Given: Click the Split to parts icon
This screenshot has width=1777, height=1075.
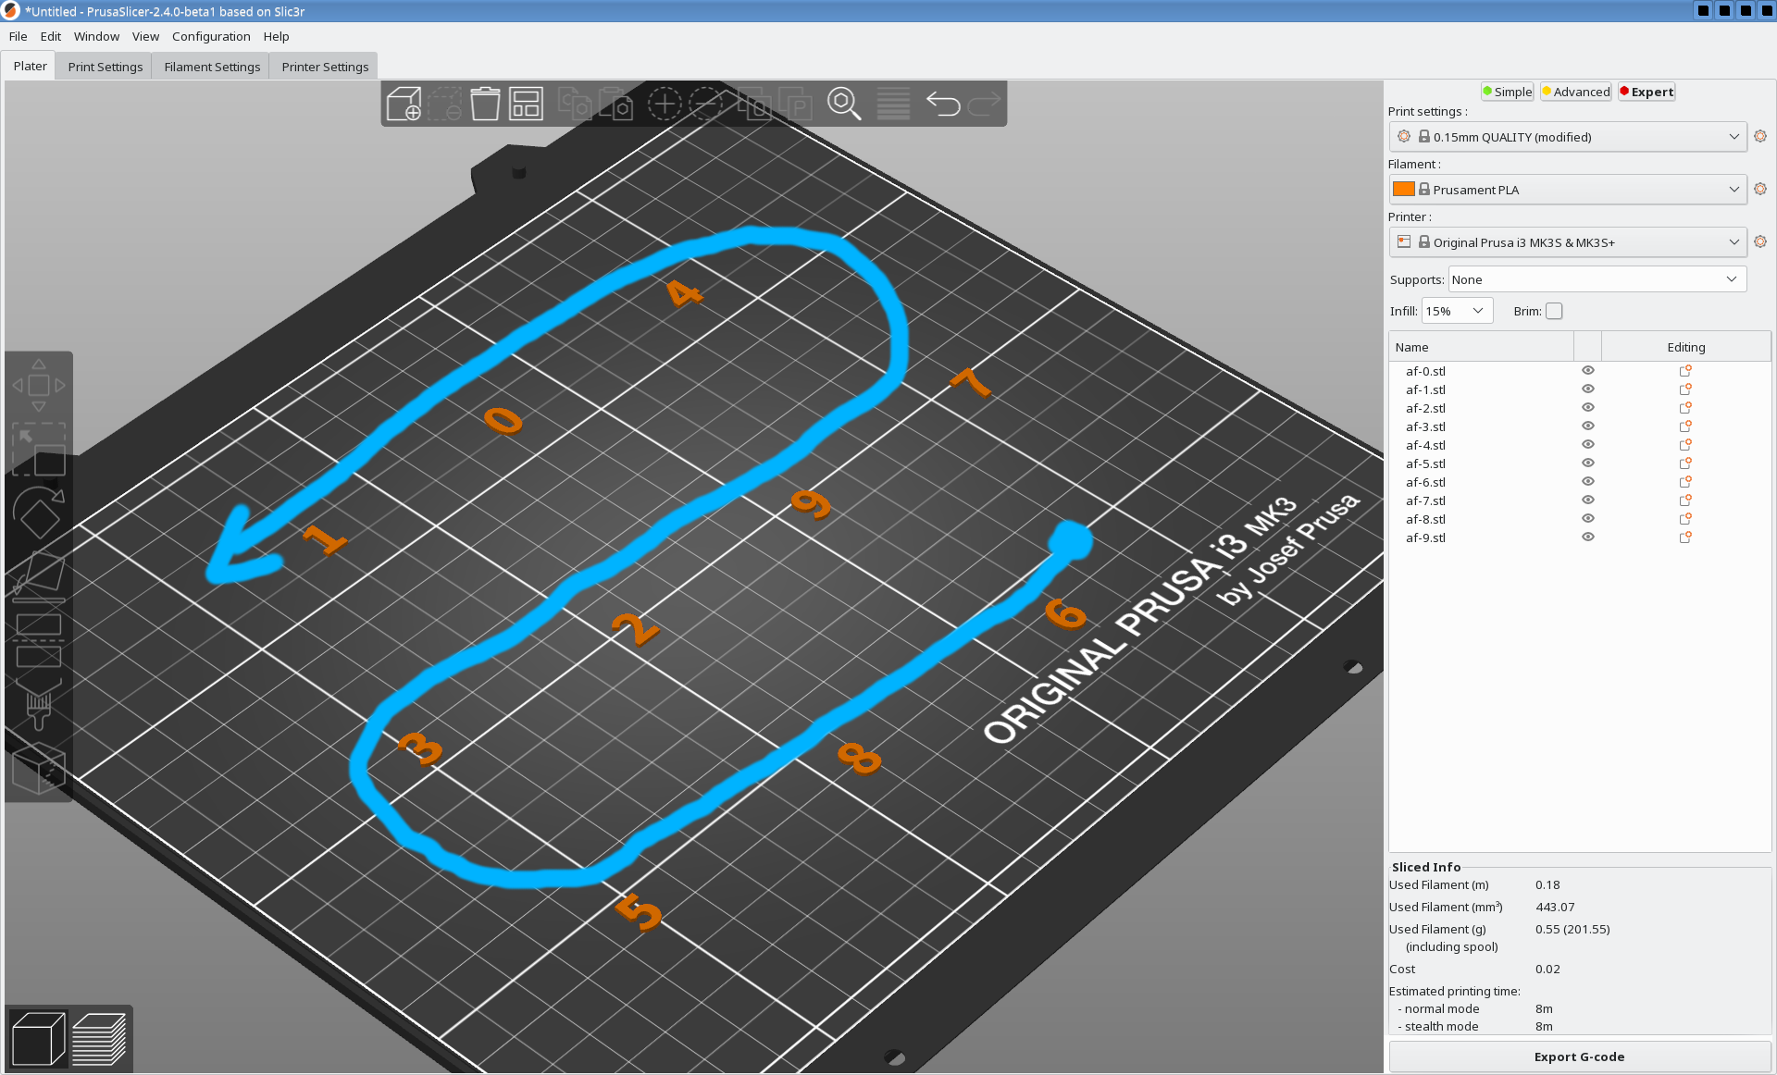Looking at the screenshot, I should point(795,104).
